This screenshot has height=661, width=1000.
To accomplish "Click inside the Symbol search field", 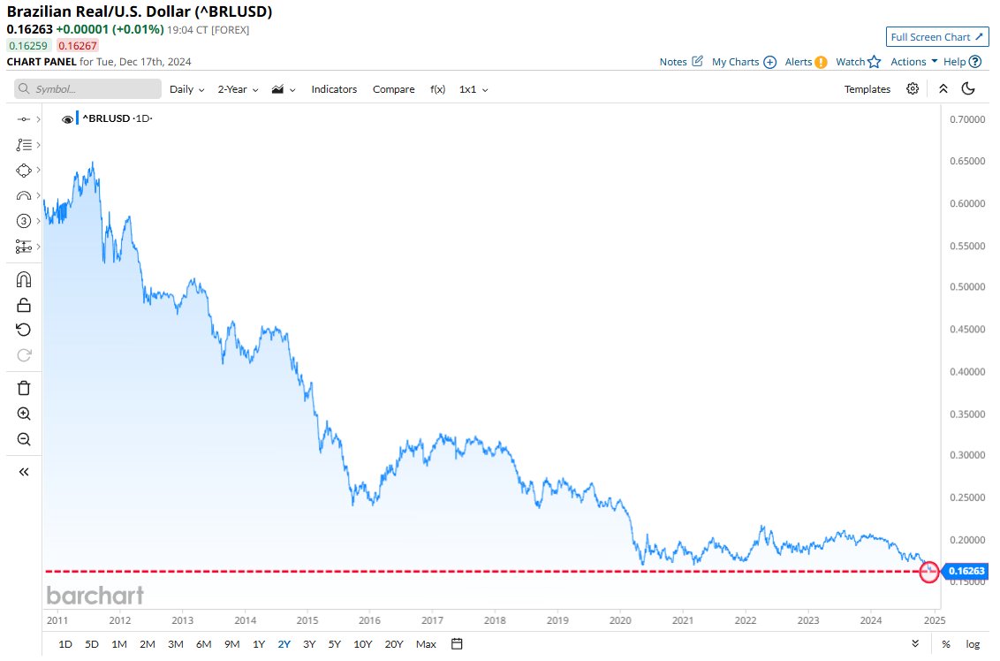I will [88, 88].
